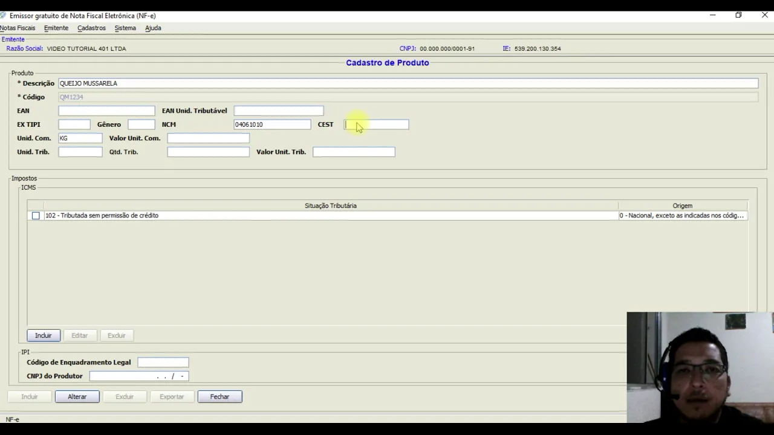Click Incluir button in ICMS section
This screenshot has height=435, width=774.
tap(44, 335)
